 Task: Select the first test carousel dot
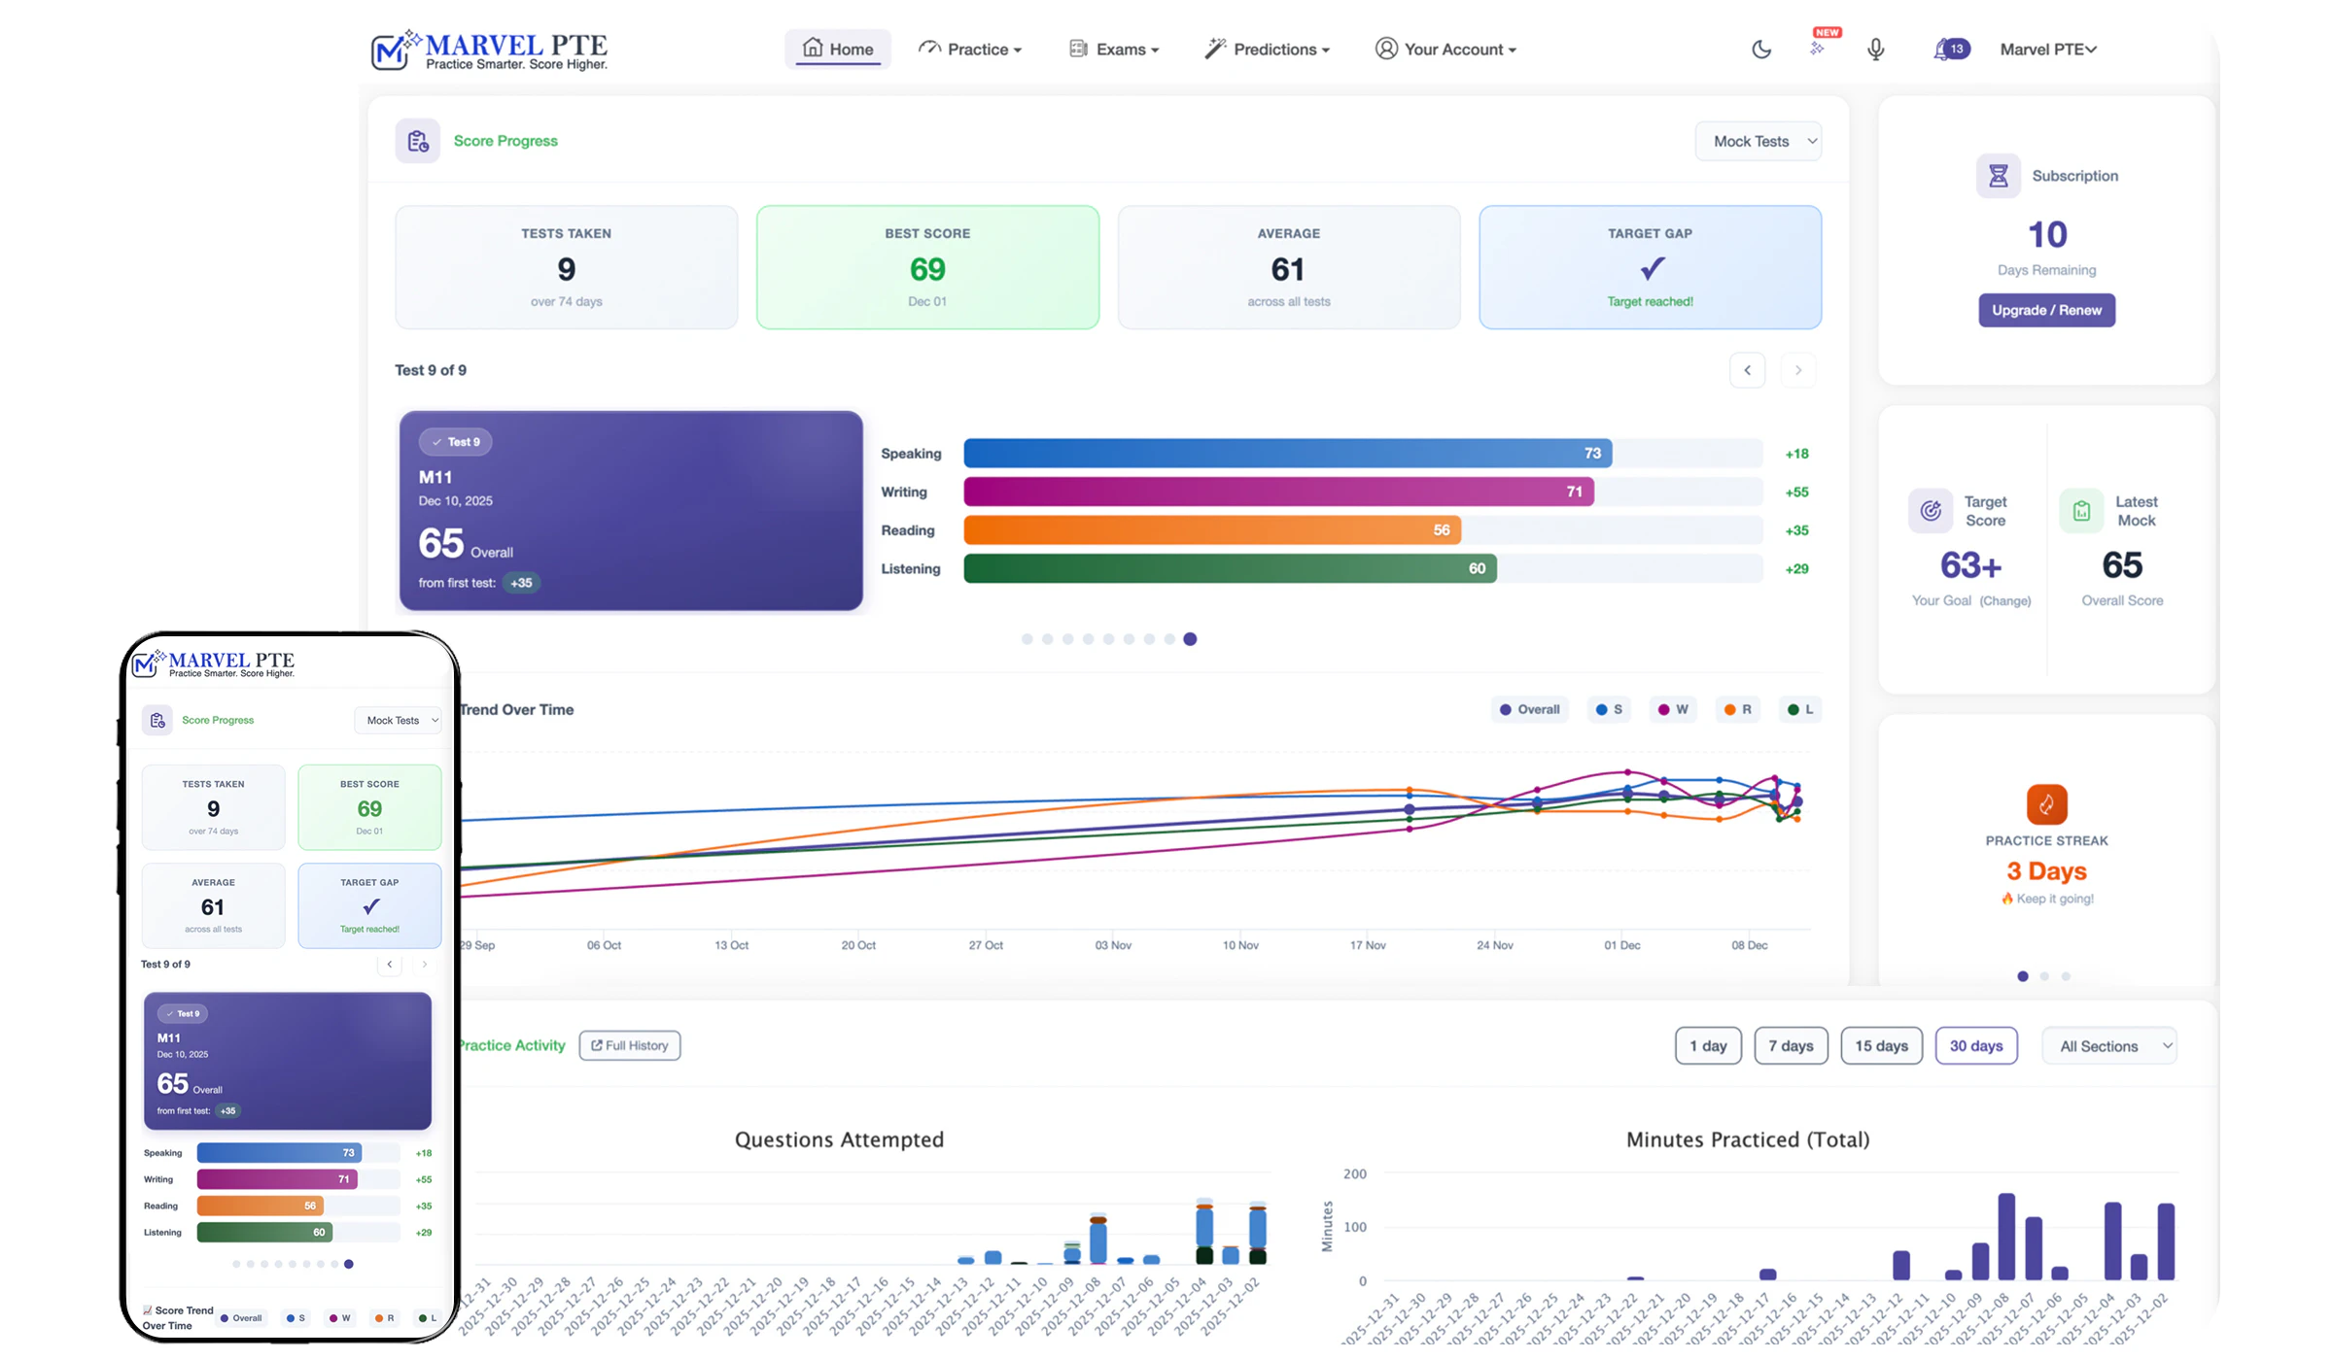pyautogui.click(x=1027, y=639)
